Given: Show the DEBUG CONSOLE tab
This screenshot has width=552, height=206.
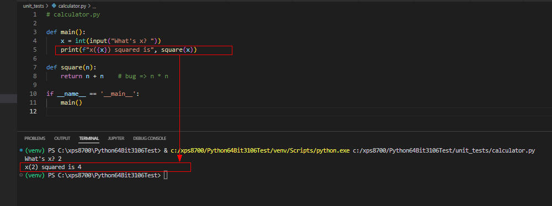Looking at the screenshot, I should pyautogui.click(x=150, y=138).
